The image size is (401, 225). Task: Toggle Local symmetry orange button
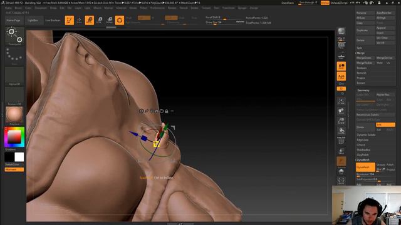[x=341, y=66]
